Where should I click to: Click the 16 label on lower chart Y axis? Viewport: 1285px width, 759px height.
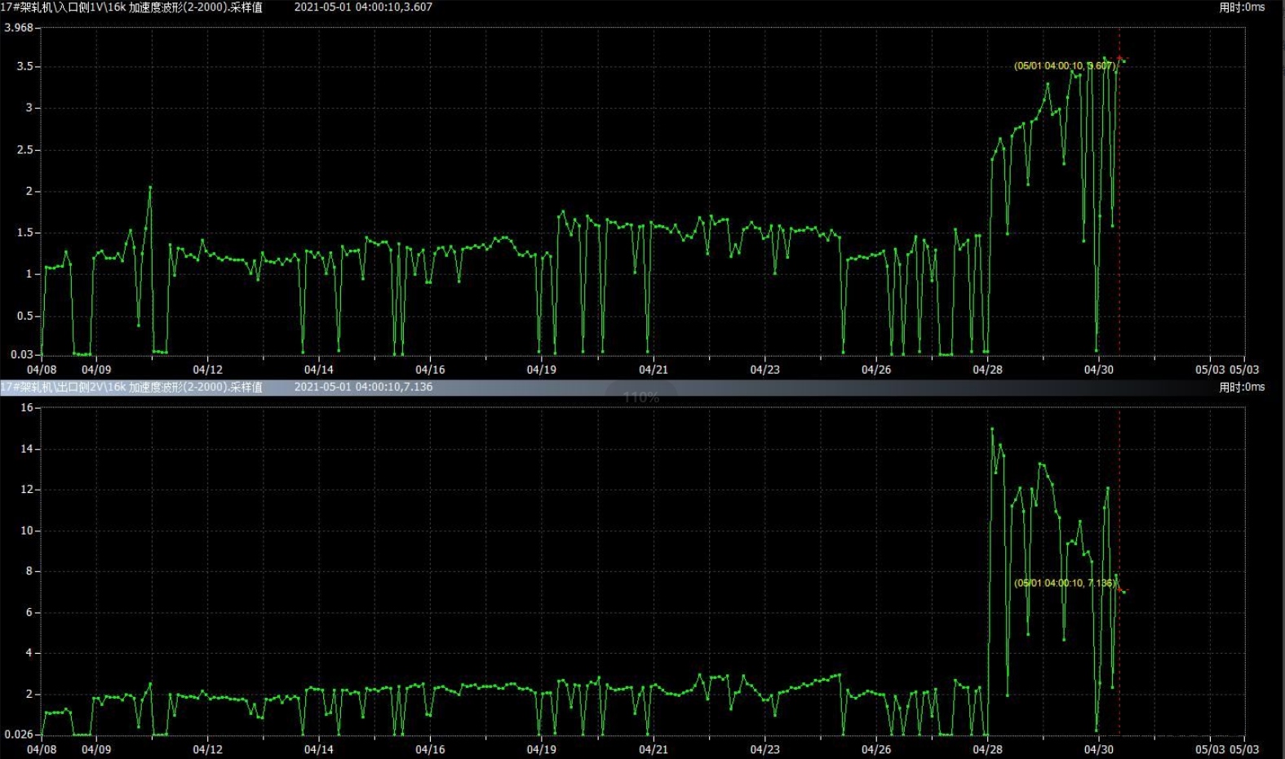(x=26, y=407)
